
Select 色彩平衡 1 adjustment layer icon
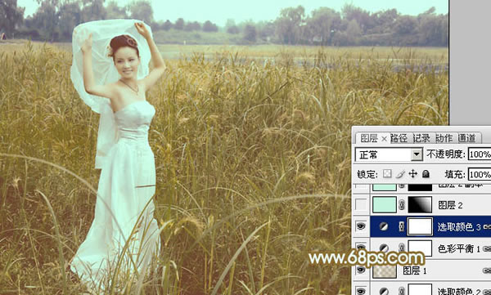385,248
